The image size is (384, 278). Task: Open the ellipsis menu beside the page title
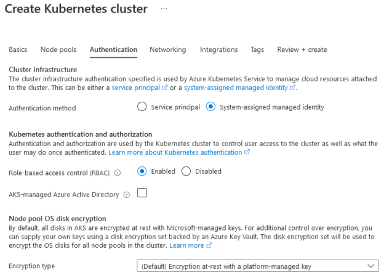(164, 9)
